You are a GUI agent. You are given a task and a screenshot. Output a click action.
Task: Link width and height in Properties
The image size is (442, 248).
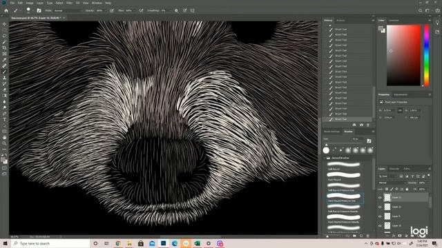[400, 110]
